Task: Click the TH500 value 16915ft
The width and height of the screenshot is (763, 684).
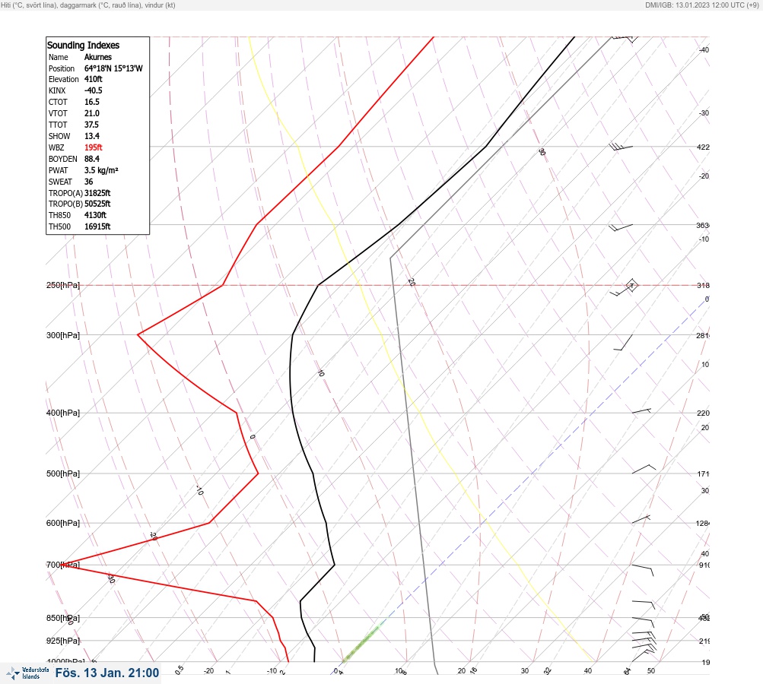Action: [97, 226]
